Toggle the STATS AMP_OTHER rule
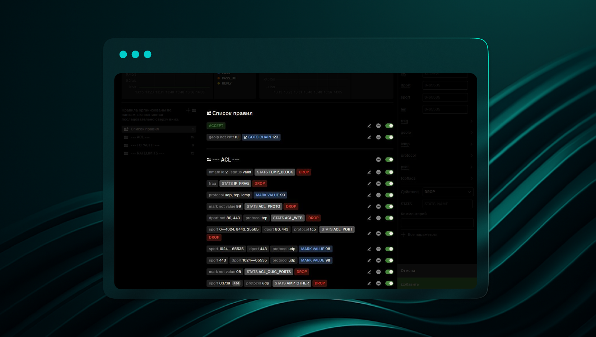The width and height of the screenshot is (596, 337). 389,283
